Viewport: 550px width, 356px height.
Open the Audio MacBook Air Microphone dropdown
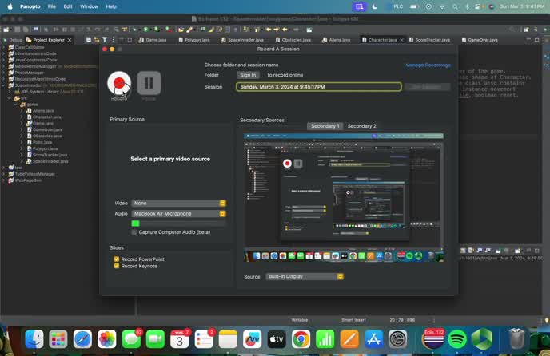tap(179, 214)
